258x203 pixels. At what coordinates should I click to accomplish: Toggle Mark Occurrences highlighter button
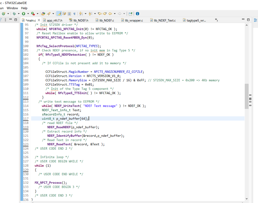pos(59,14)
